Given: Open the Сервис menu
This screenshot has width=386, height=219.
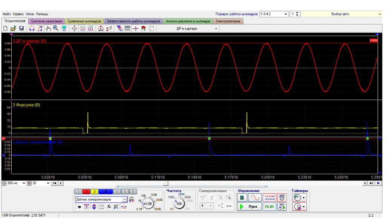Looking at the screenshot, I should coord(18,14).
